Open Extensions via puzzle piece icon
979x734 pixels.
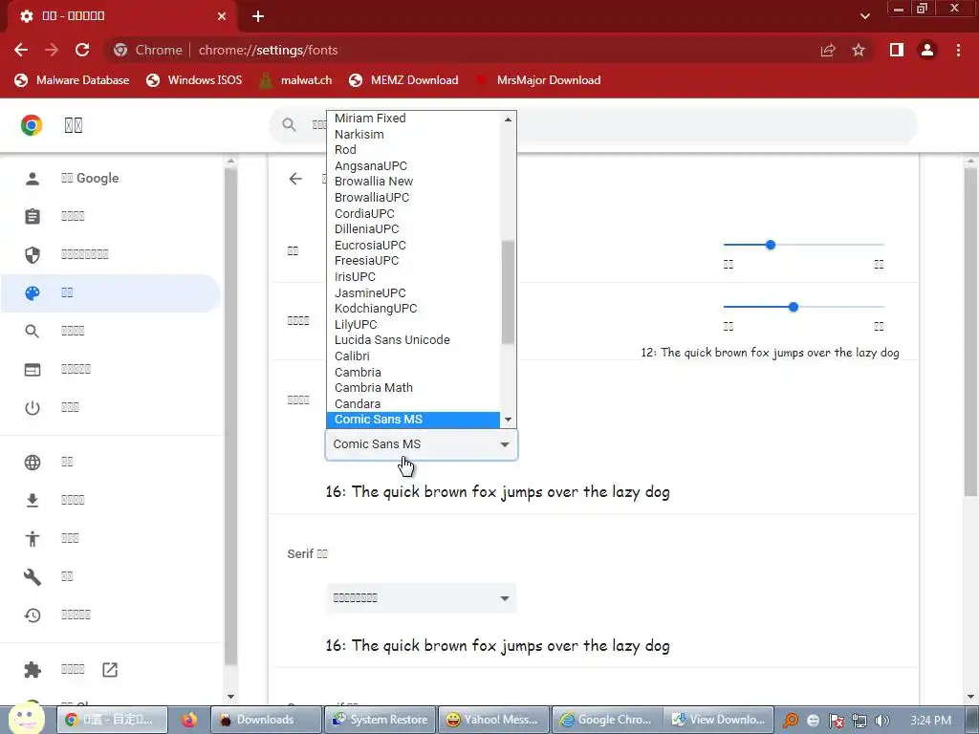tap(33, 670)
